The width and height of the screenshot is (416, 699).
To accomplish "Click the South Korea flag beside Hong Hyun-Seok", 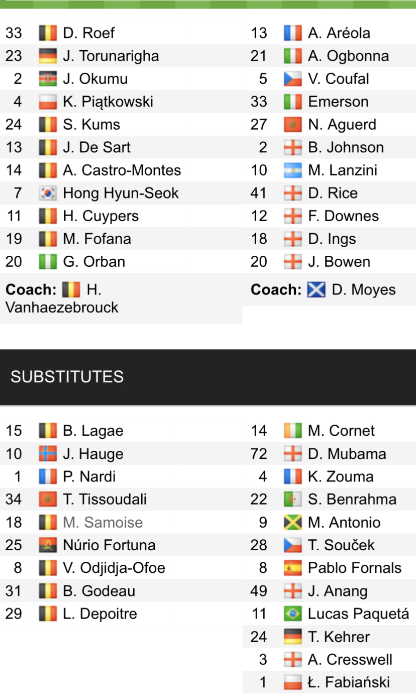I will point(48,193).
